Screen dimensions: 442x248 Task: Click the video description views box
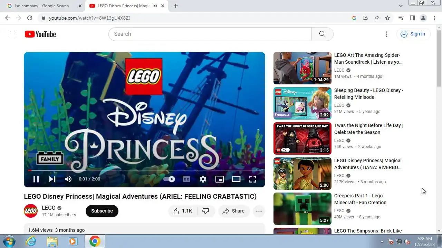click(144, 229)
